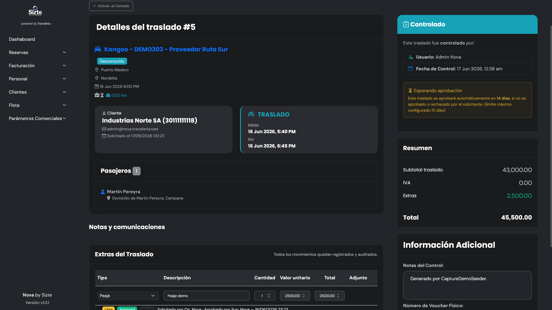Screen dimensions: 552x310
Task: Click the Desconocido status badge
Action: tap(112, 61)
